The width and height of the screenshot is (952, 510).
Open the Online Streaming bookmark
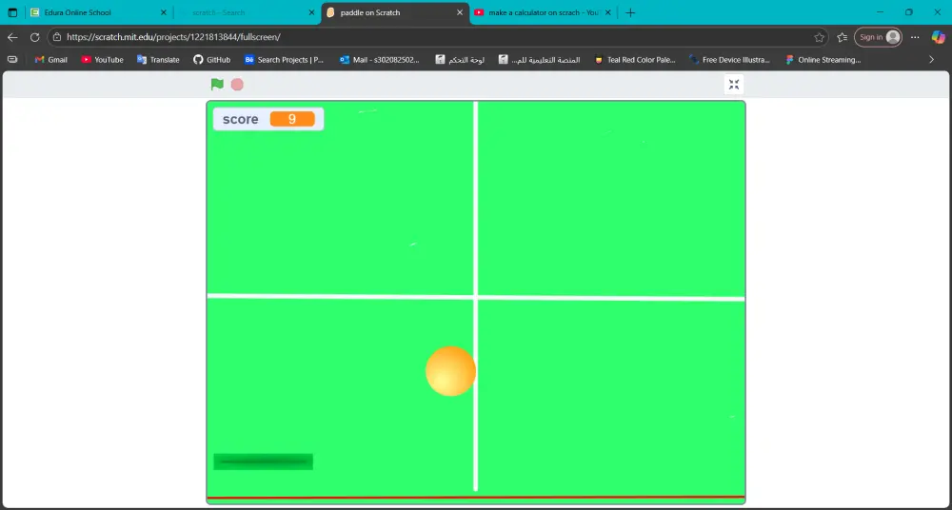coord(823,60)
